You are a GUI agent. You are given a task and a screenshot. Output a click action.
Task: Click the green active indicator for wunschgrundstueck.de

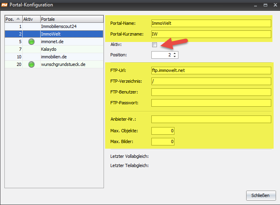click(31, 64)
